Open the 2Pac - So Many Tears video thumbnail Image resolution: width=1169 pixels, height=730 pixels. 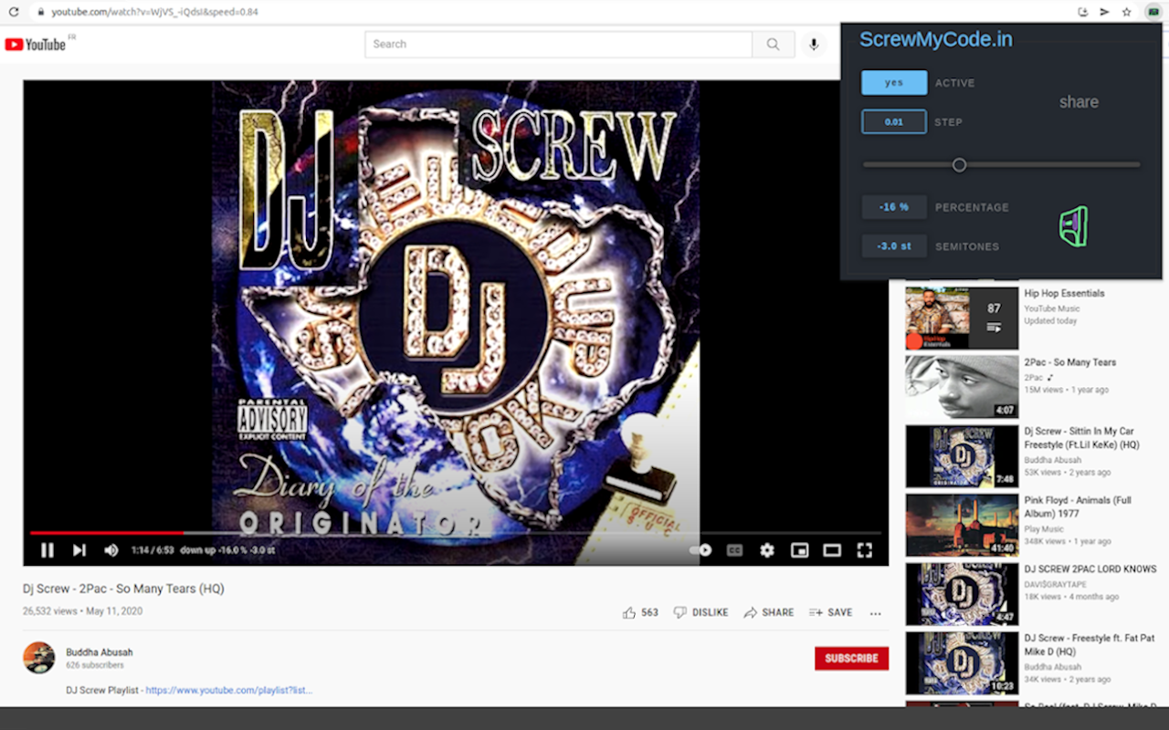pyautogui.click(x=962, y=388)
